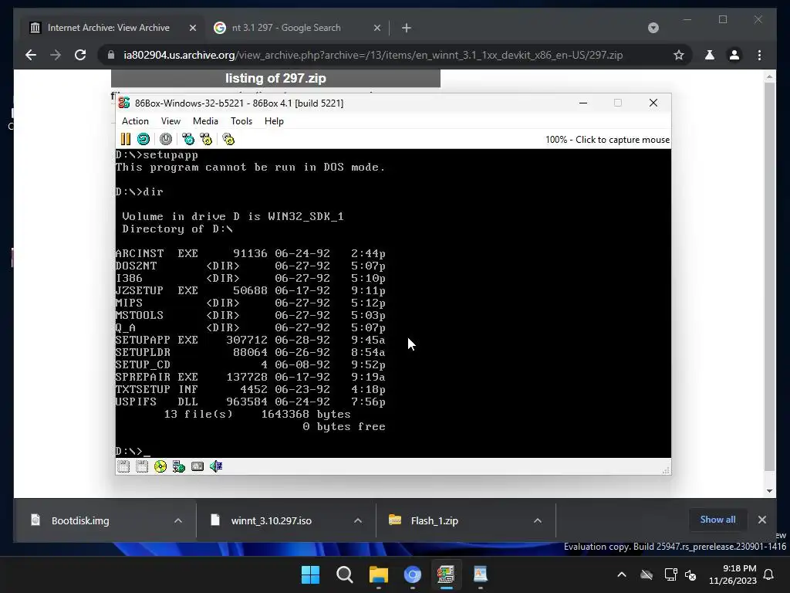Go back in the browser
Image resolution: width=790 pixels, height=593 pixels.
31,55
